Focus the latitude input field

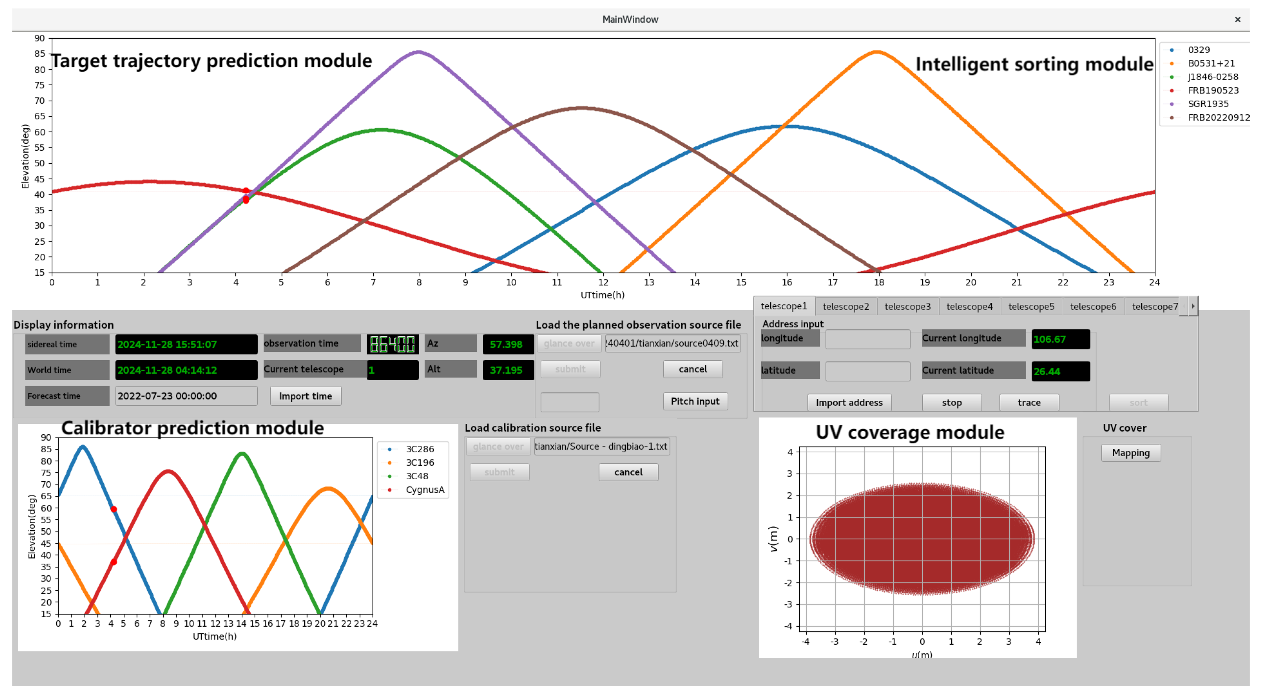pyautogui.click(x=867, y=371)
